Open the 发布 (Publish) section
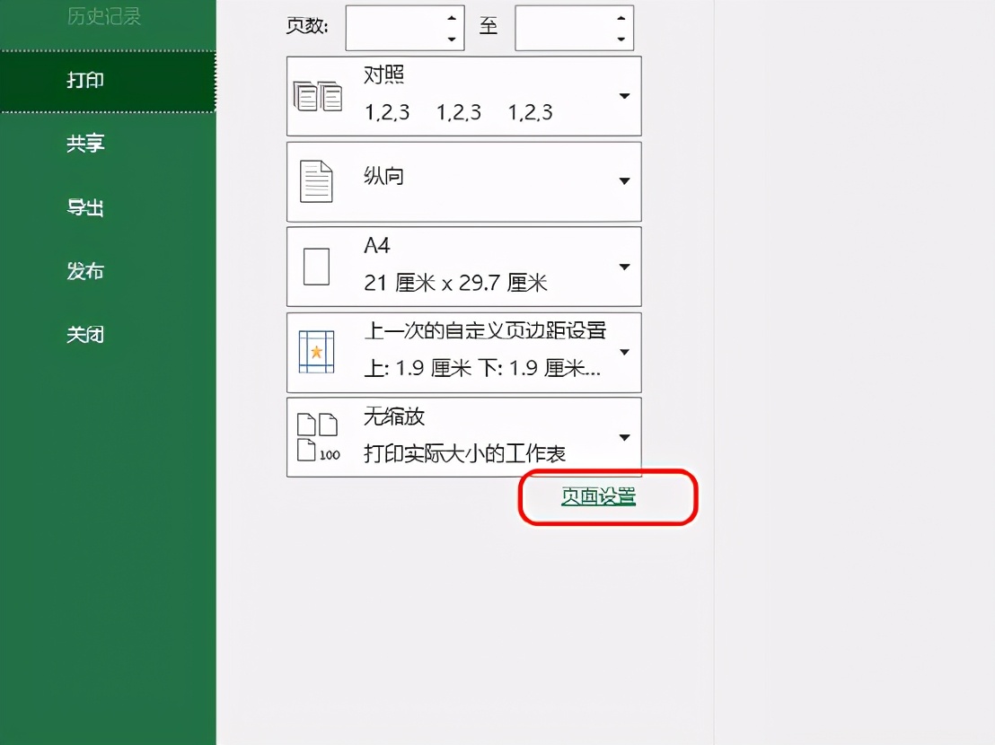The image size is (995, 745). coord(85,270)
